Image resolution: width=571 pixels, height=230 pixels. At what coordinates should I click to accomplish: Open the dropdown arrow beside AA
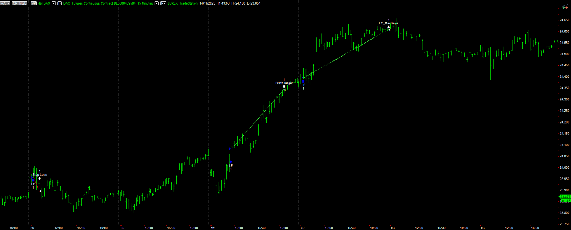(x=8, y=3)
